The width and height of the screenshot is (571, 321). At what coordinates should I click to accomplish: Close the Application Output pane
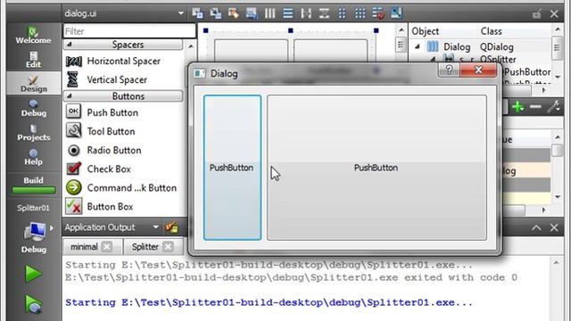click(x=554, y=228)
